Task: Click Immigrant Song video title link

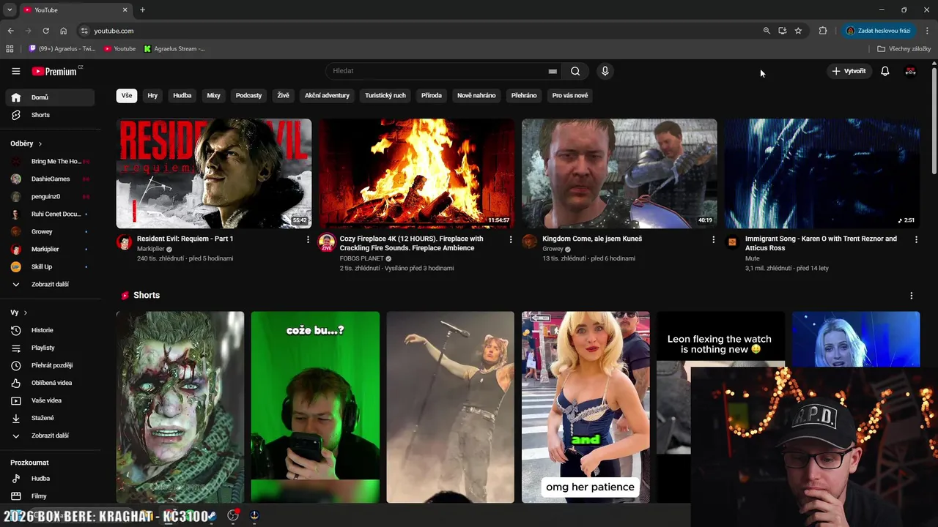Action: point(821,243)
